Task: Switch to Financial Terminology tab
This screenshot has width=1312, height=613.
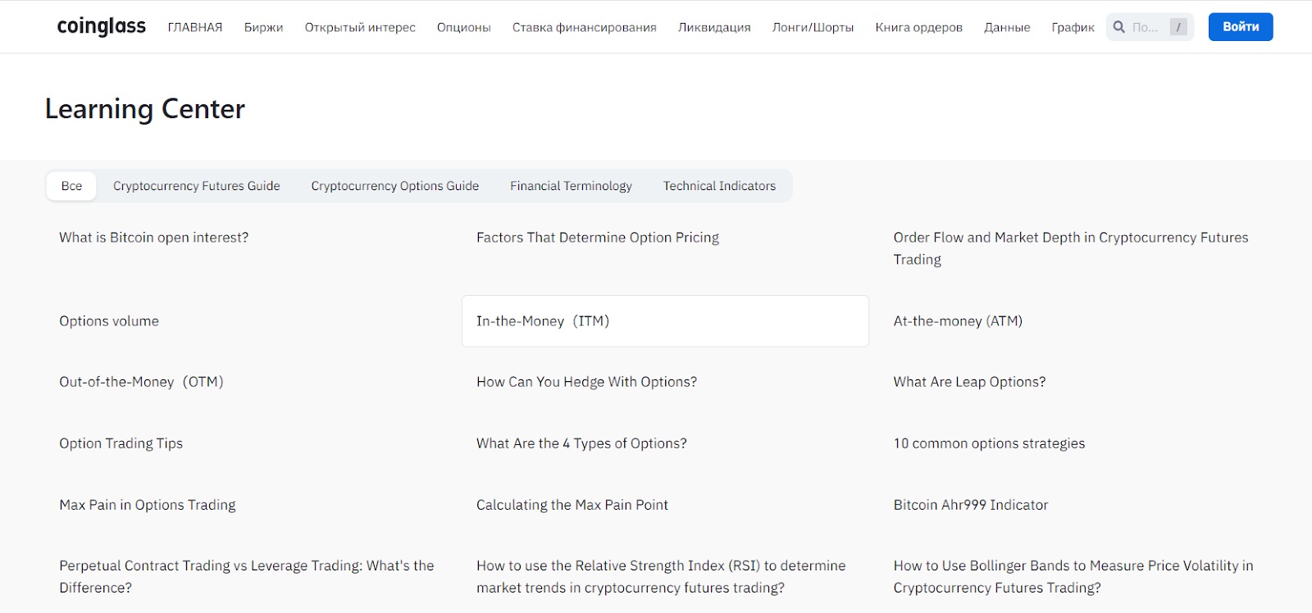Action: click(571, 186)
